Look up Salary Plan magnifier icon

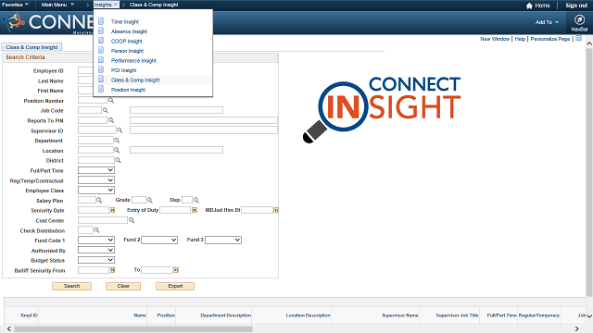click(99, 200)
